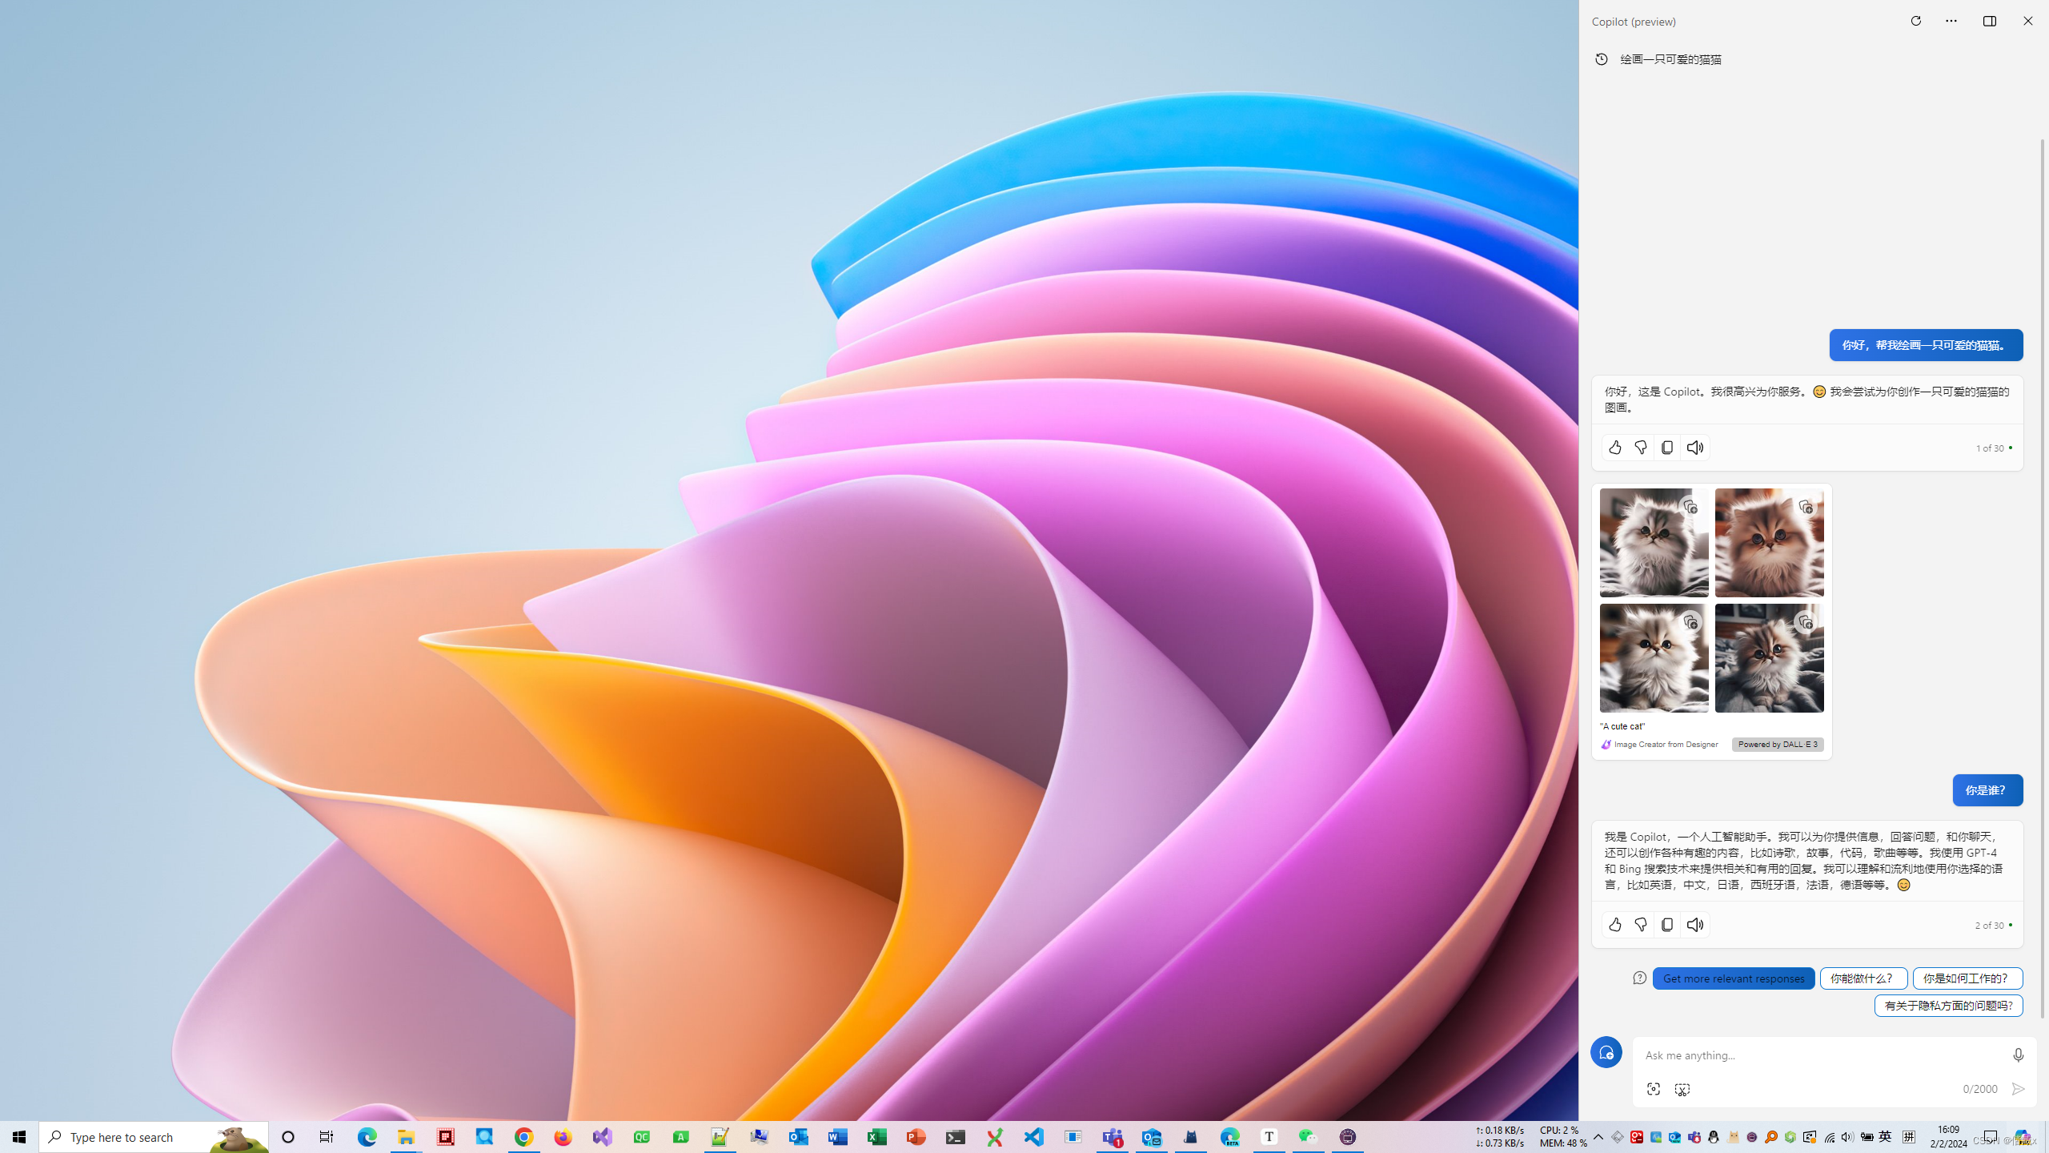Click the thumbs down icon on first response
Image resolution: width=2049 pixels, height=1153 pixels.
(1641, 448)
